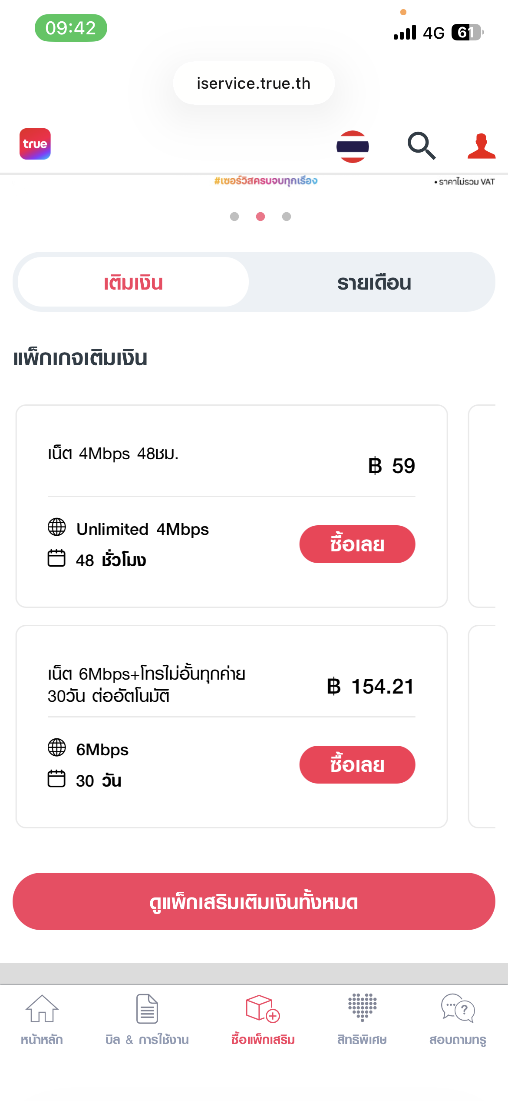Buy the 59 baht 4Mbps package

[357, 544]
